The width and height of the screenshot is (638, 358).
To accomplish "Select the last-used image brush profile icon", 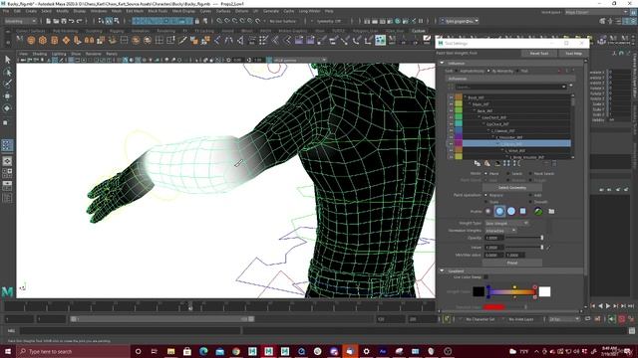I will 538,211.
